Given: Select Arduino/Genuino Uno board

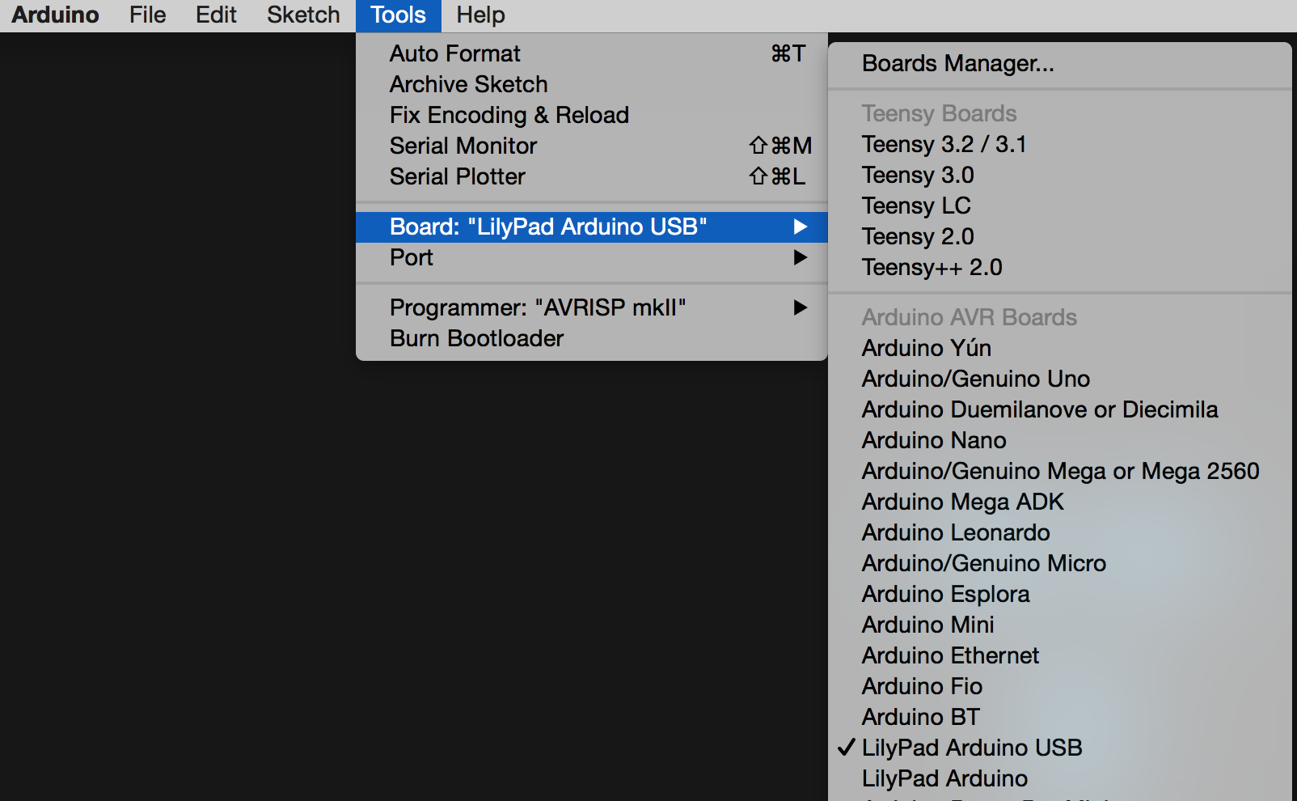Looking at the screenshot, I should (976, 379).
